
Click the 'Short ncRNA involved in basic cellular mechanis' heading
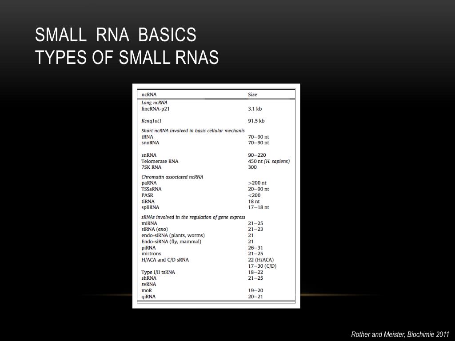coord(193,131)
